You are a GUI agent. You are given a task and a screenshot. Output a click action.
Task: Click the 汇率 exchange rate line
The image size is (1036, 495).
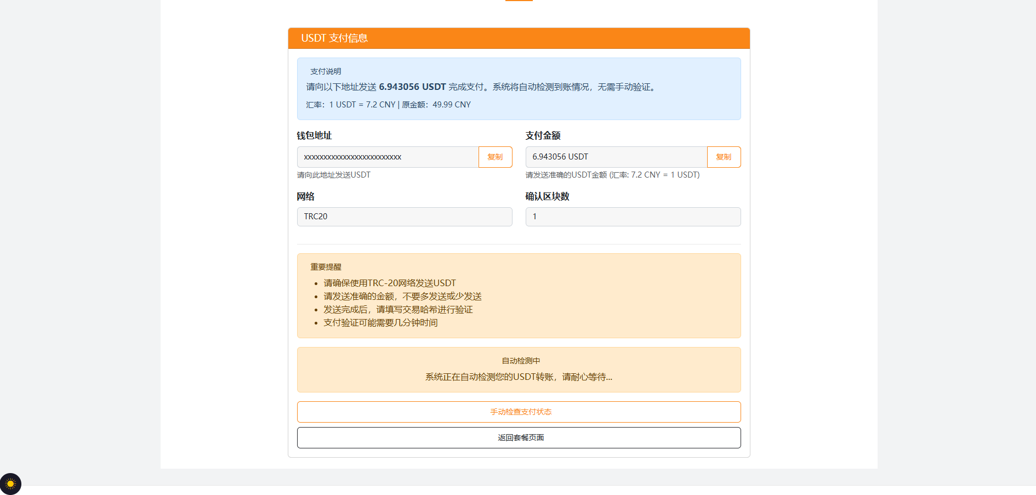388,104
